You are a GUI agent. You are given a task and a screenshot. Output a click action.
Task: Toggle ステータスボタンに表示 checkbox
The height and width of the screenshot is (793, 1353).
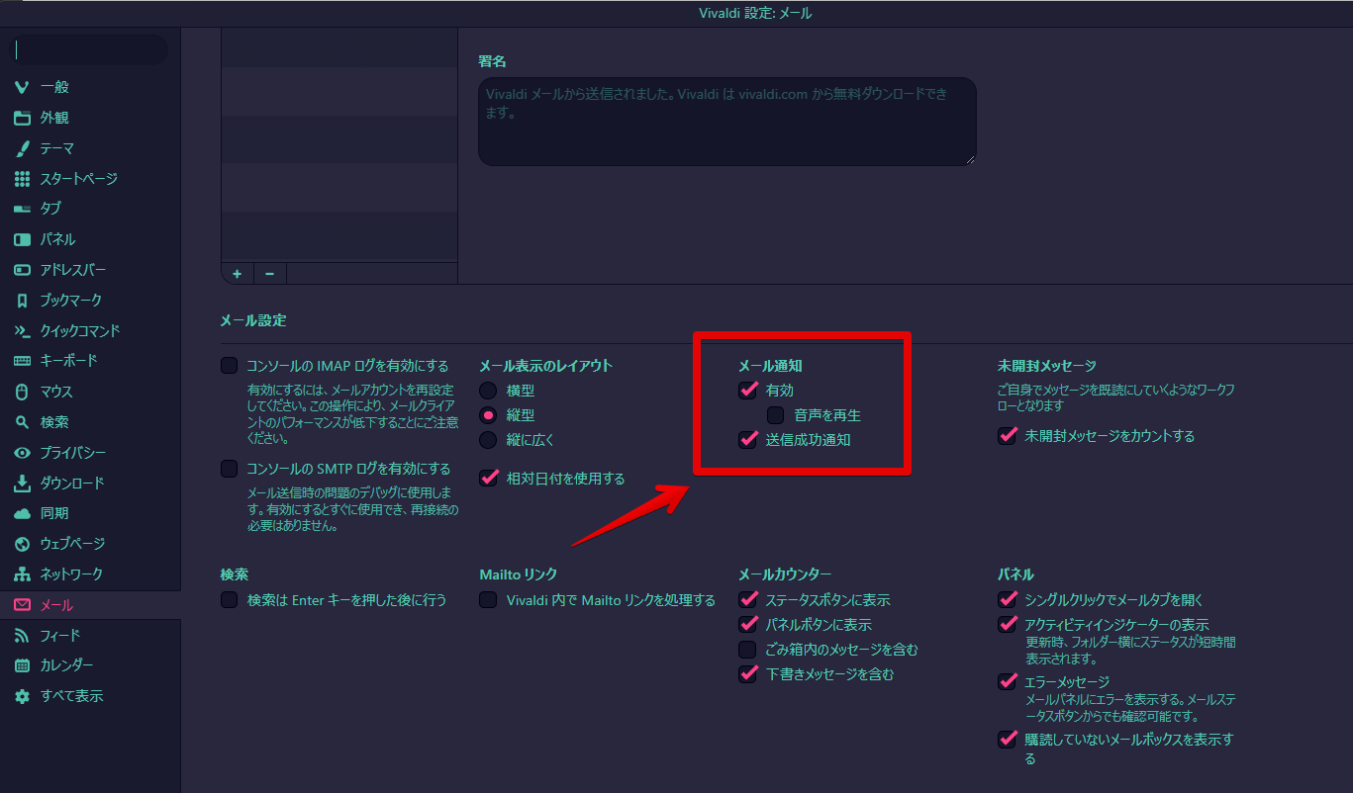click(x=748, y=600)
